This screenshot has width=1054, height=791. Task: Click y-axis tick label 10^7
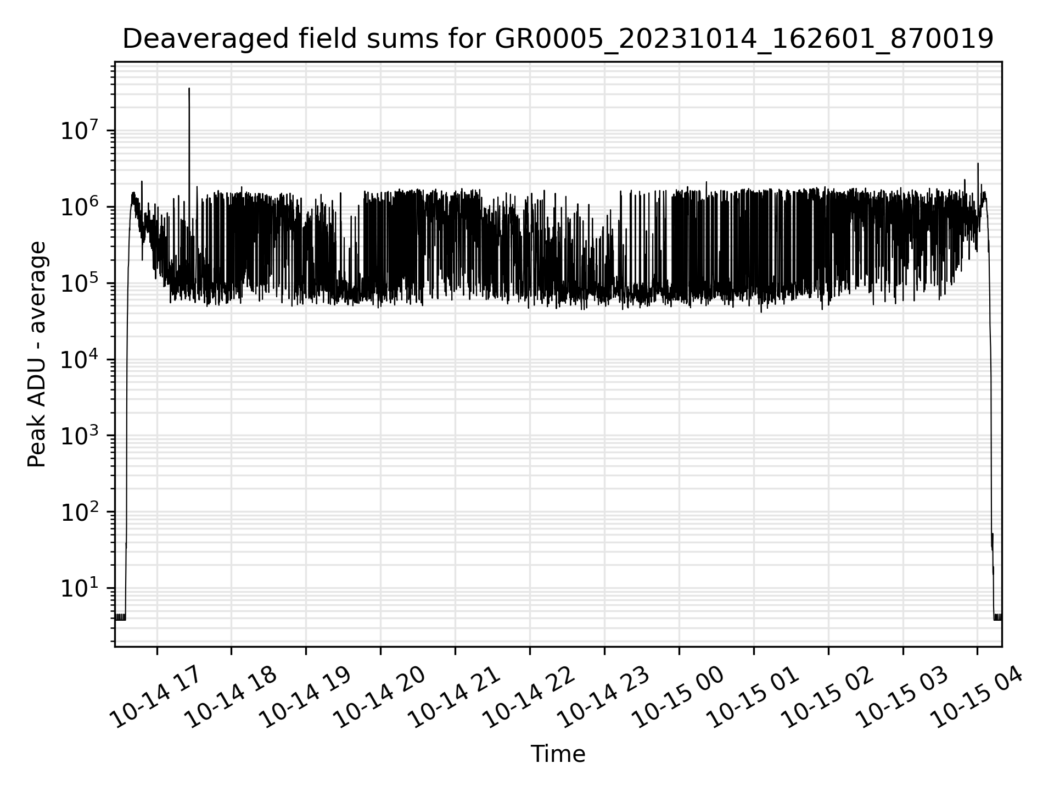pos(81,131)
